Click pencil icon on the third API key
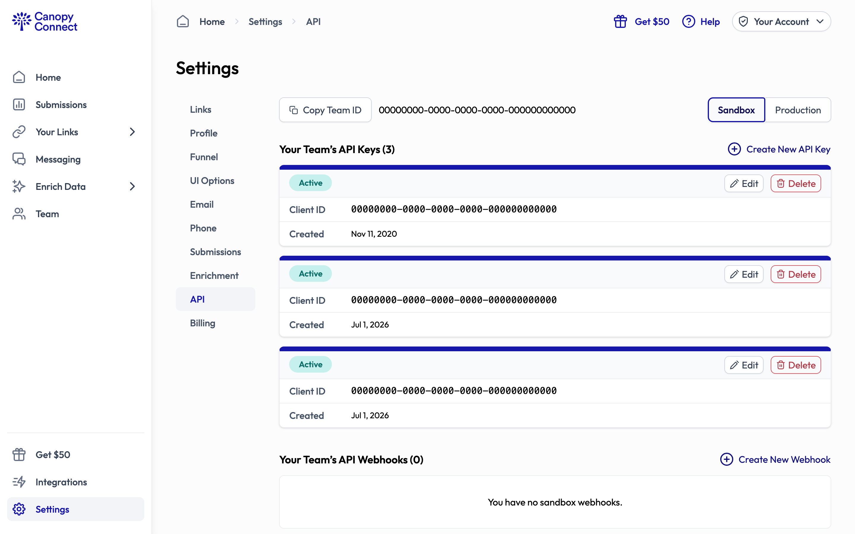This screenshot has width=855, height=534. click(734, 365)
